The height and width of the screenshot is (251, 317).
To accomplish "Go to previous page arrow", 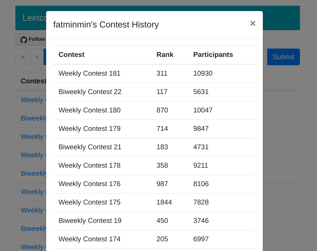I will 37,57.
